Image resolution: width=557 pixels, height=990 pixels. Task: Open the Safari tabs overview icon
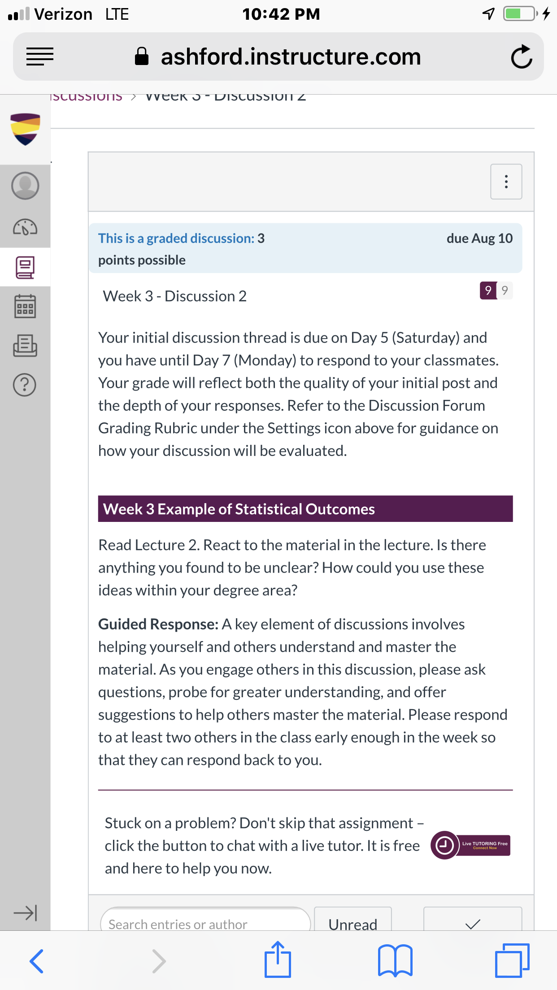click(x=512, y=960)
